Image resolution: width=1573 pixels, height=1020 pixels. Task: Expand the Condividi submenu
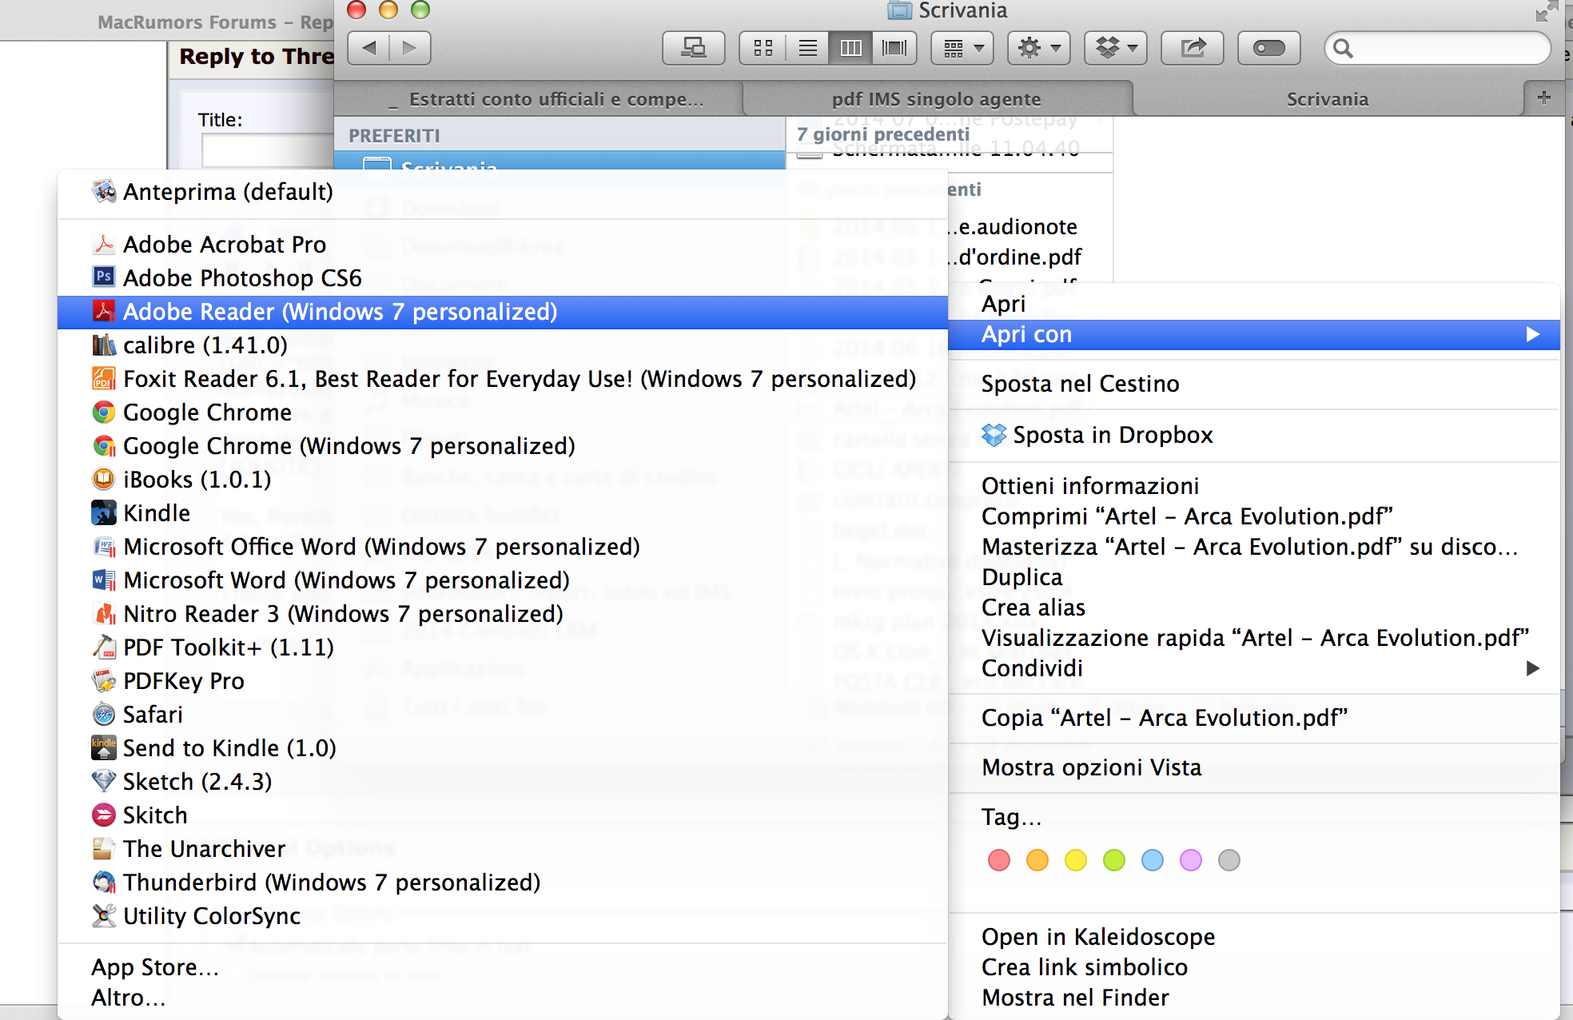coord(1254,668)
